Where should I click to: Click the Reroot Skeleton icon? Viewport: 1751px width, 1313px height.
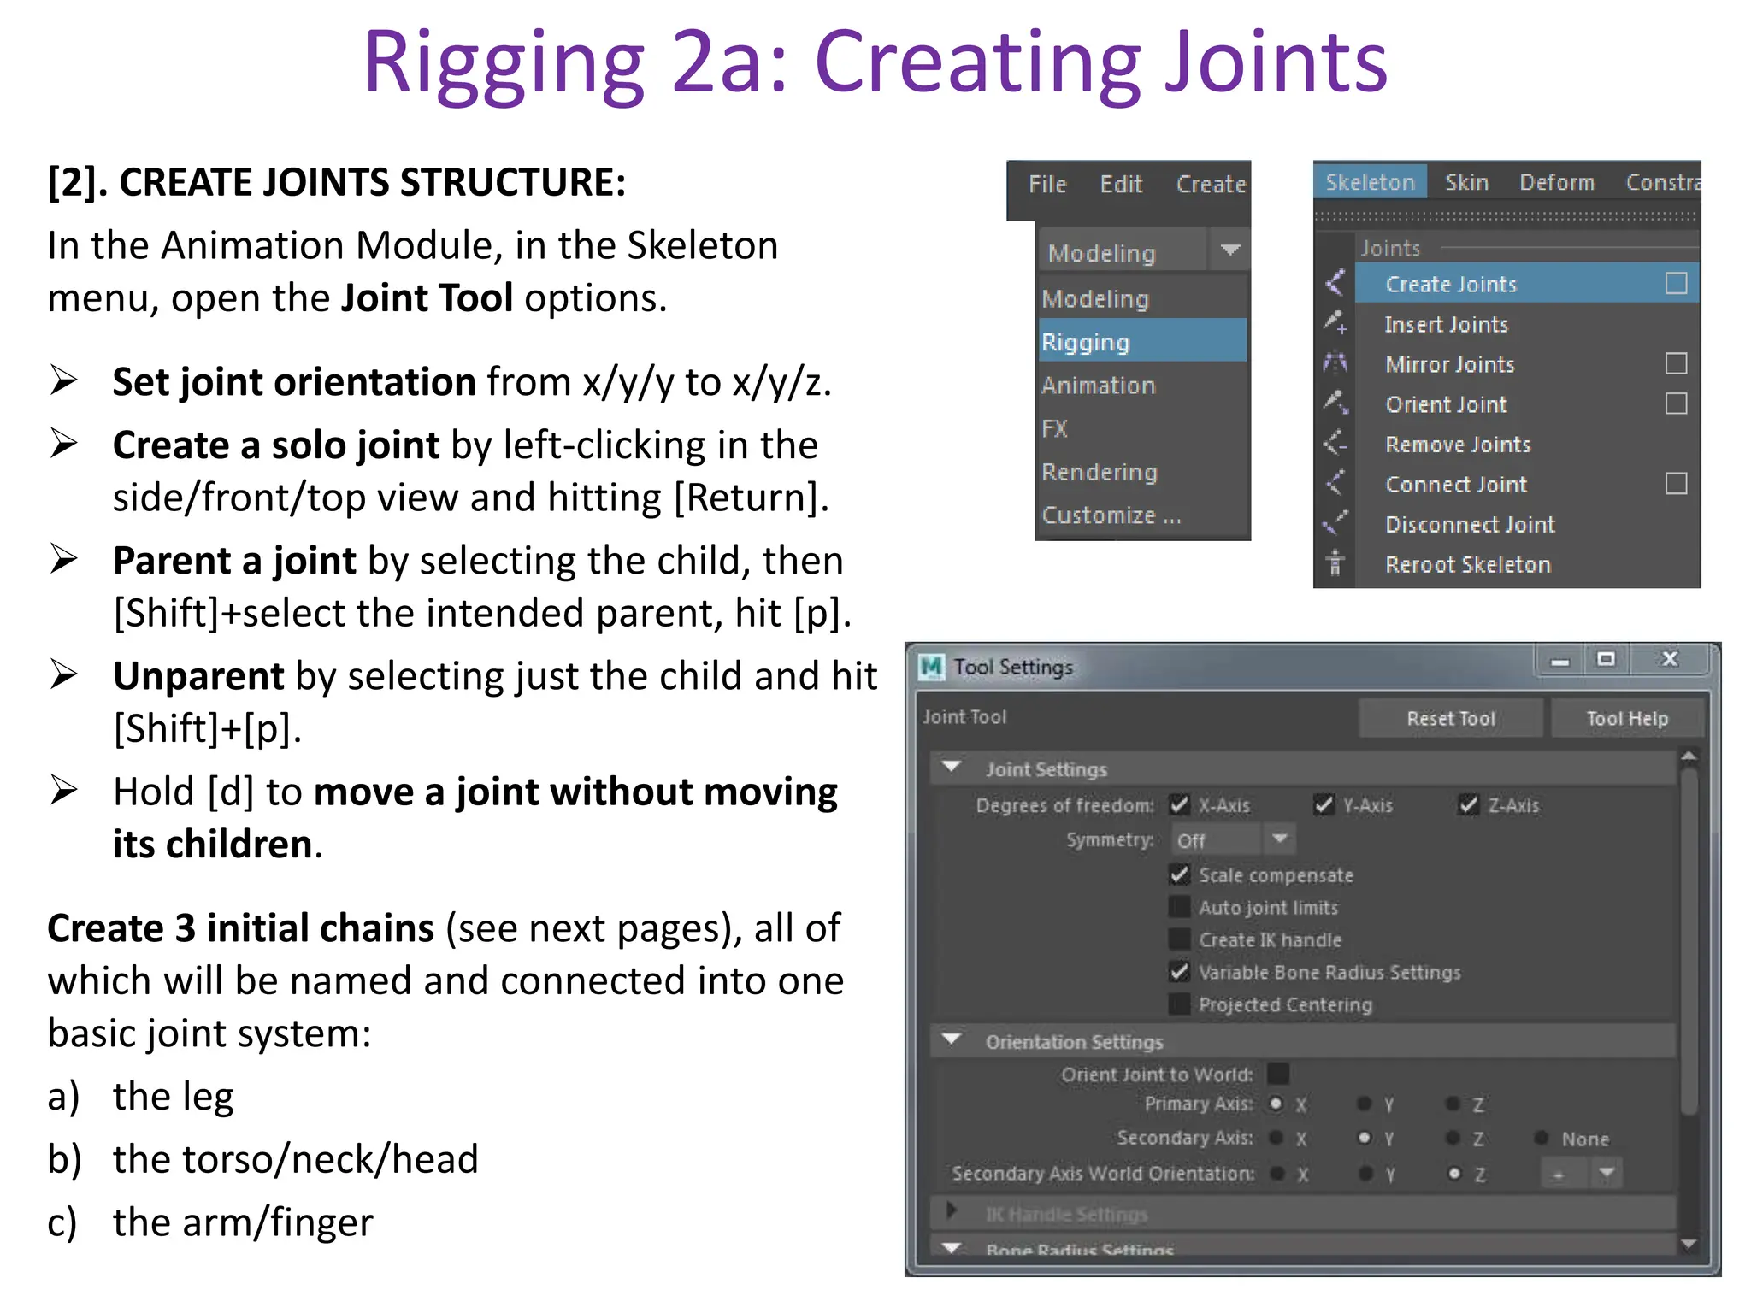coord(1335,563)
